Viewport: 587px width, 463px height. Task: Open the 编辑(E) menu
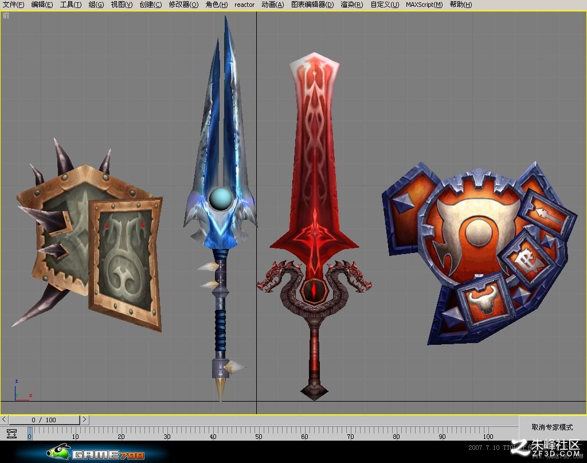[x=42, y=5]
